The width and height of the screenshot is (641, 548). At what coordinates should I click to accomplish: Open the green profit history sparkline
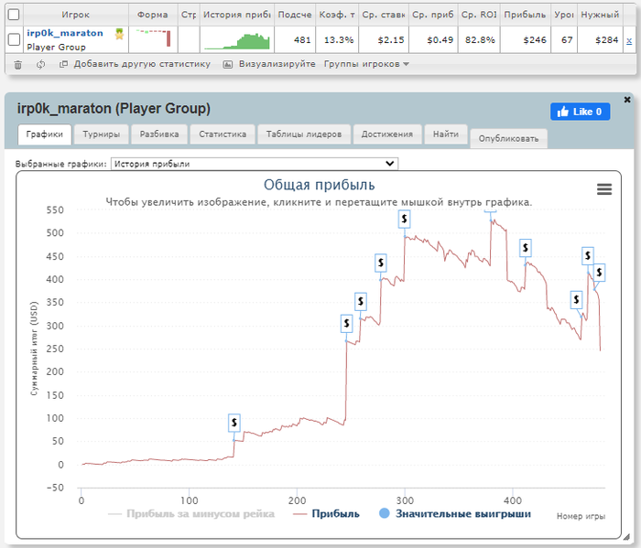(x=237, y=41)
